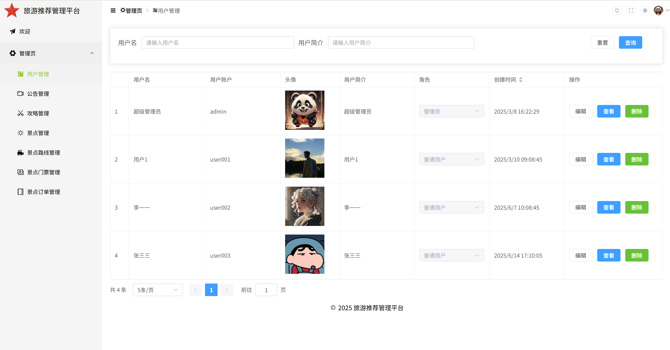670x350 pixels.
Task: Click 查看 for user002 row
Action: [x=608, y=208]
